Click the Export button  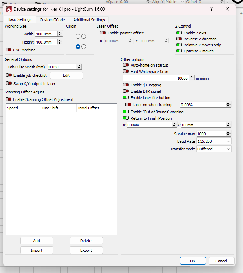coord(86,250)
